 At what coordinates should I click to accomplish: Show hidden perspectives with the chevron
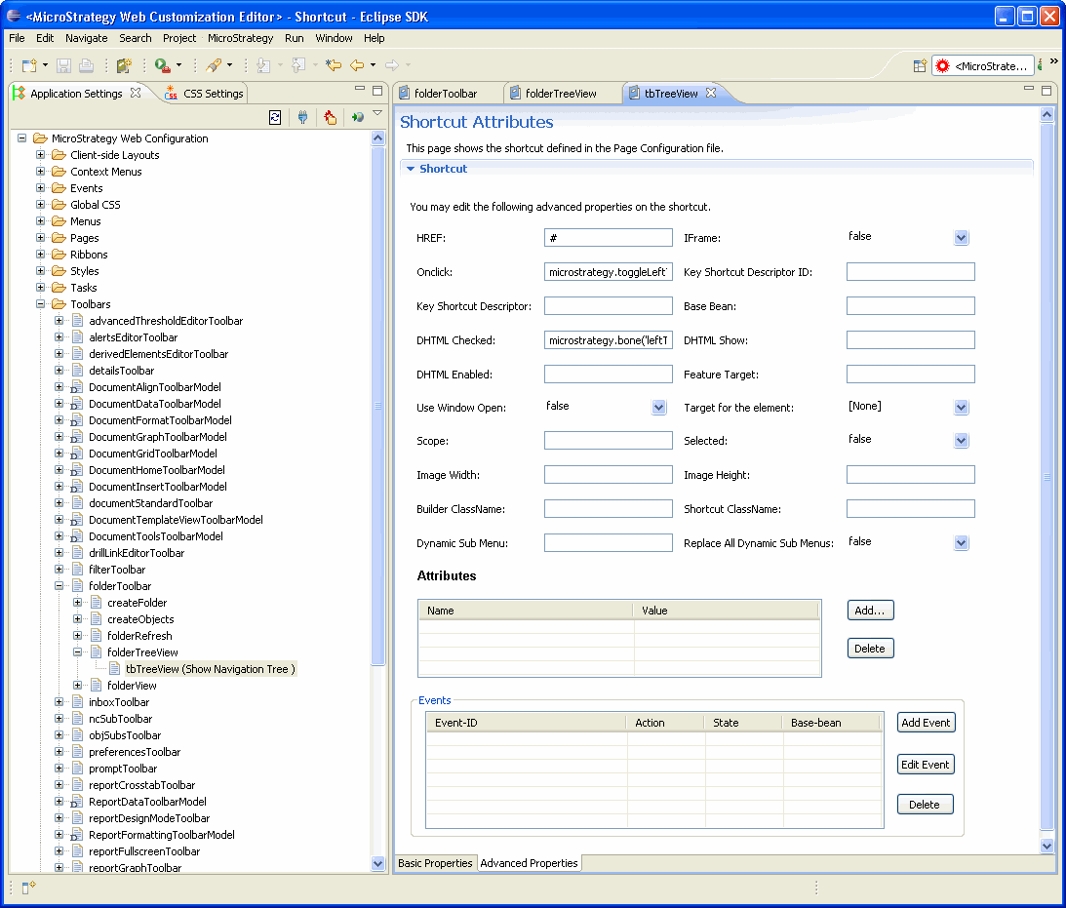click(x=1053, y=61)
